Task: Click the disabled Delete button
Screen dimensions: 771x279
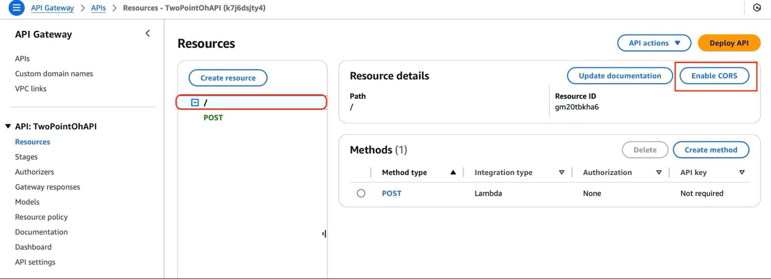Action: click(x=645, y=150)
